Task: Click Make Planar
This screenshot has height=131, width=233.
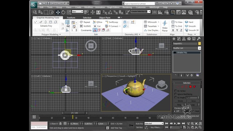Action: tap(165, 26)
